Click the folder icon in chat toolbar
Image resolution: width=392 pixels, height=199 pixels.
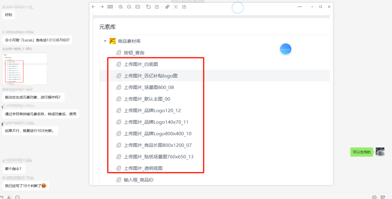[x=1, y=197]
